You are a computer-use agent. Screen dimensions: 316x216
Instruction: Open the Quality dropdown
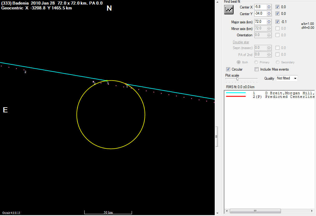click(x=287, y=78)
